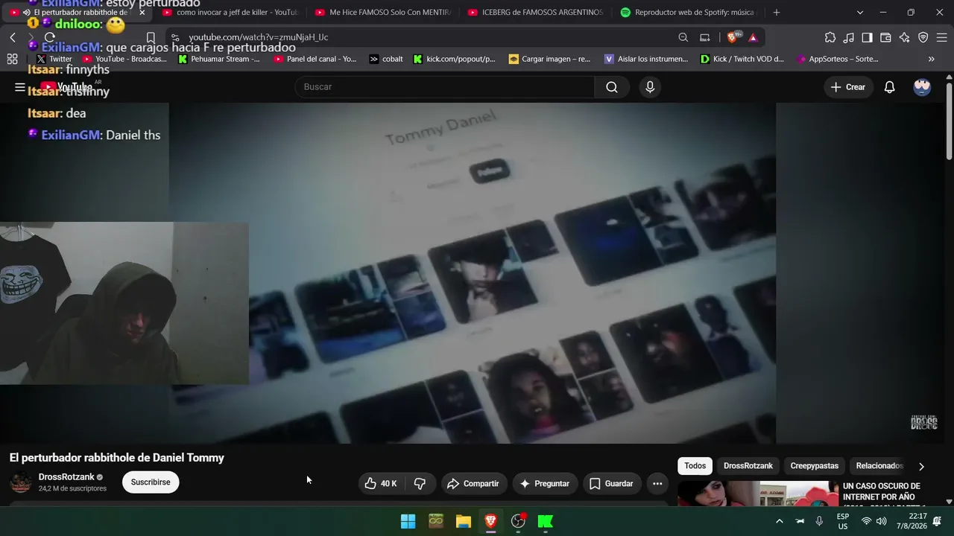
Task: Switch to Spotify web player tab
Action: [x=688, y=12]
